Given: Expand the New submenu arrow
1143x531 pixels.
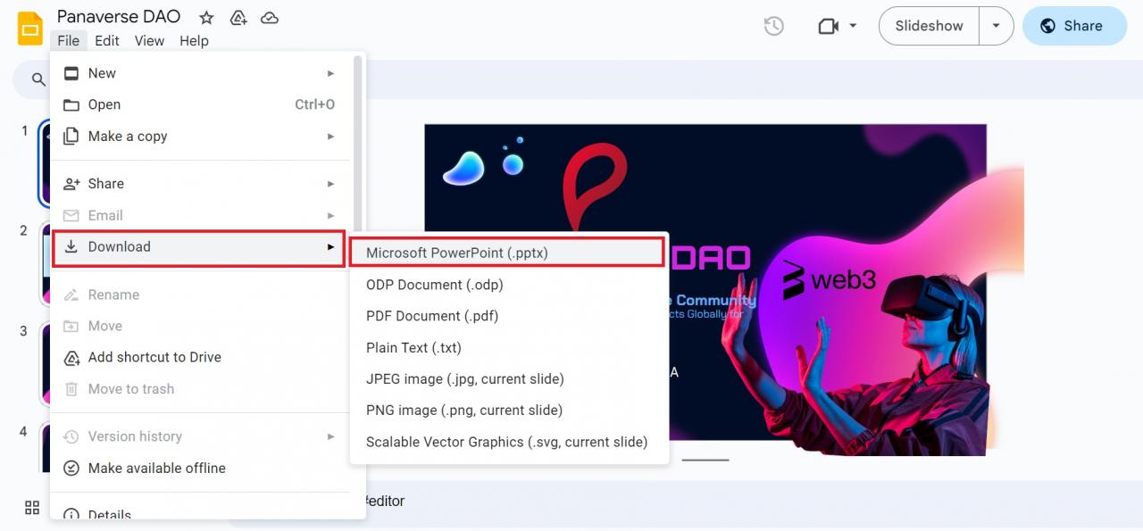Looking at the screenshot, I should [330, 73].
